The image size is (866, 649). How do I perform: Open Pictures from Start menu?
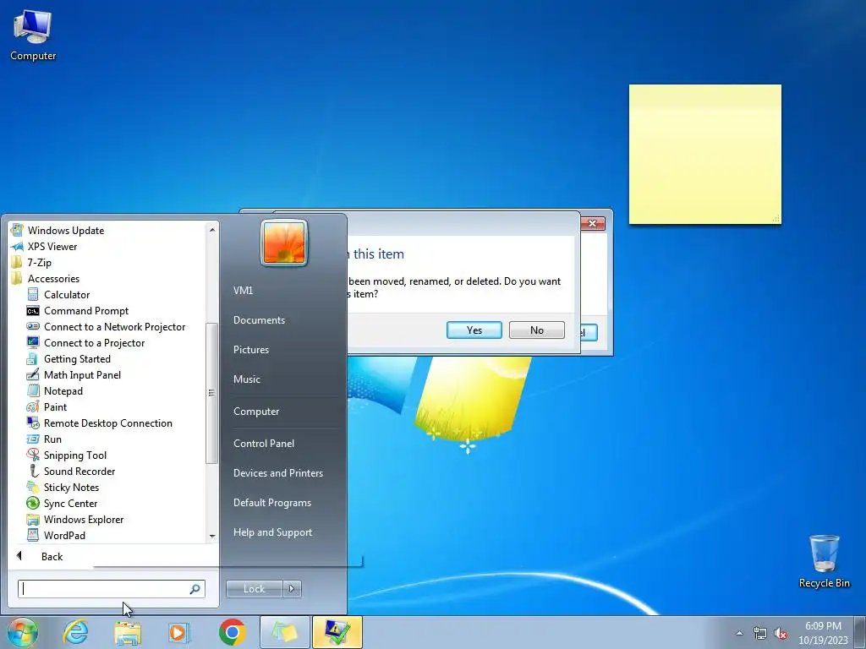tap(250, 350)
